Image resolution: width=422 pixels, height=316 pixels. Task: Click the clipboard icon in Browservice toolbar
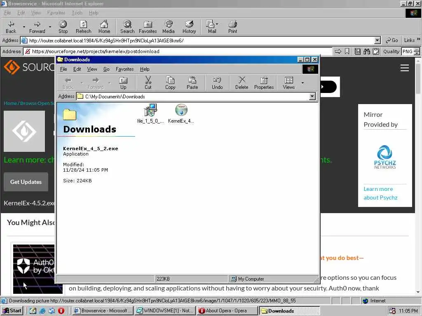(x=376, y=51)
